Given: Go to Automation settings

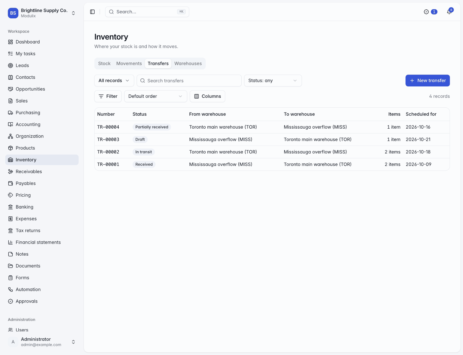Looking at the screenshot, I should click(42, 289).
